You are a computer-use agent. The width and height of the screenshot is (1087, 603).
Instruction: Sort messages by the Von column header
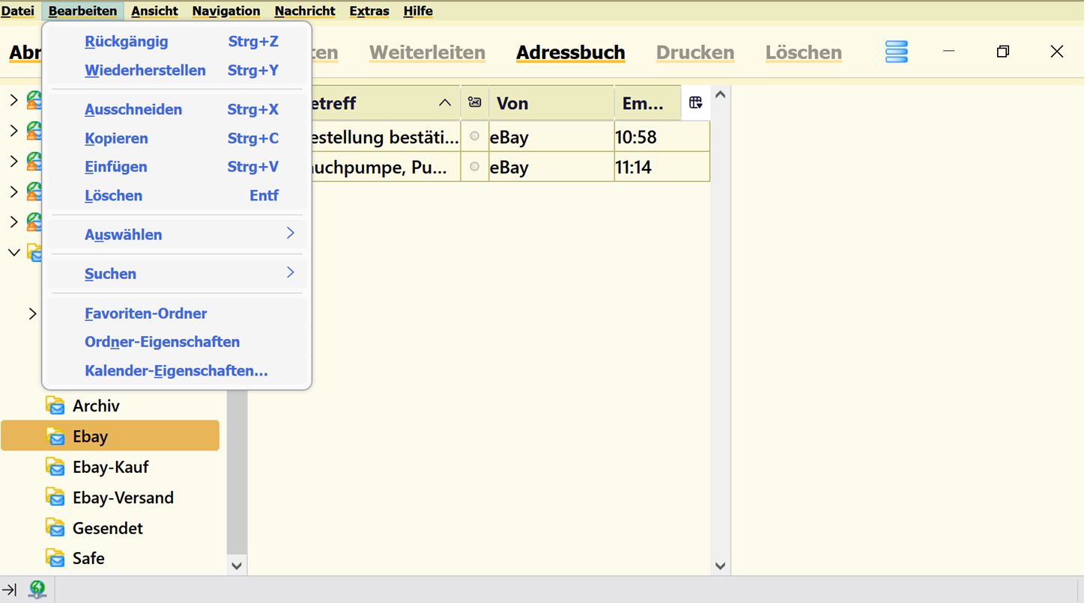[551, 103]
